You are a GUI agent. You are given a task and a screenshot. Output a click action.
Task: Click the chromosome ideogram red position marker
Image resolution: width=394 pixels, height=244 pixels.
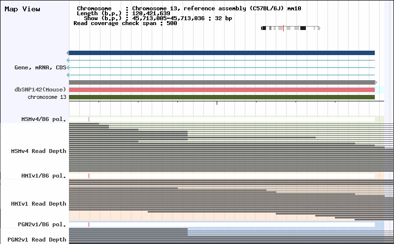point(283,28)
